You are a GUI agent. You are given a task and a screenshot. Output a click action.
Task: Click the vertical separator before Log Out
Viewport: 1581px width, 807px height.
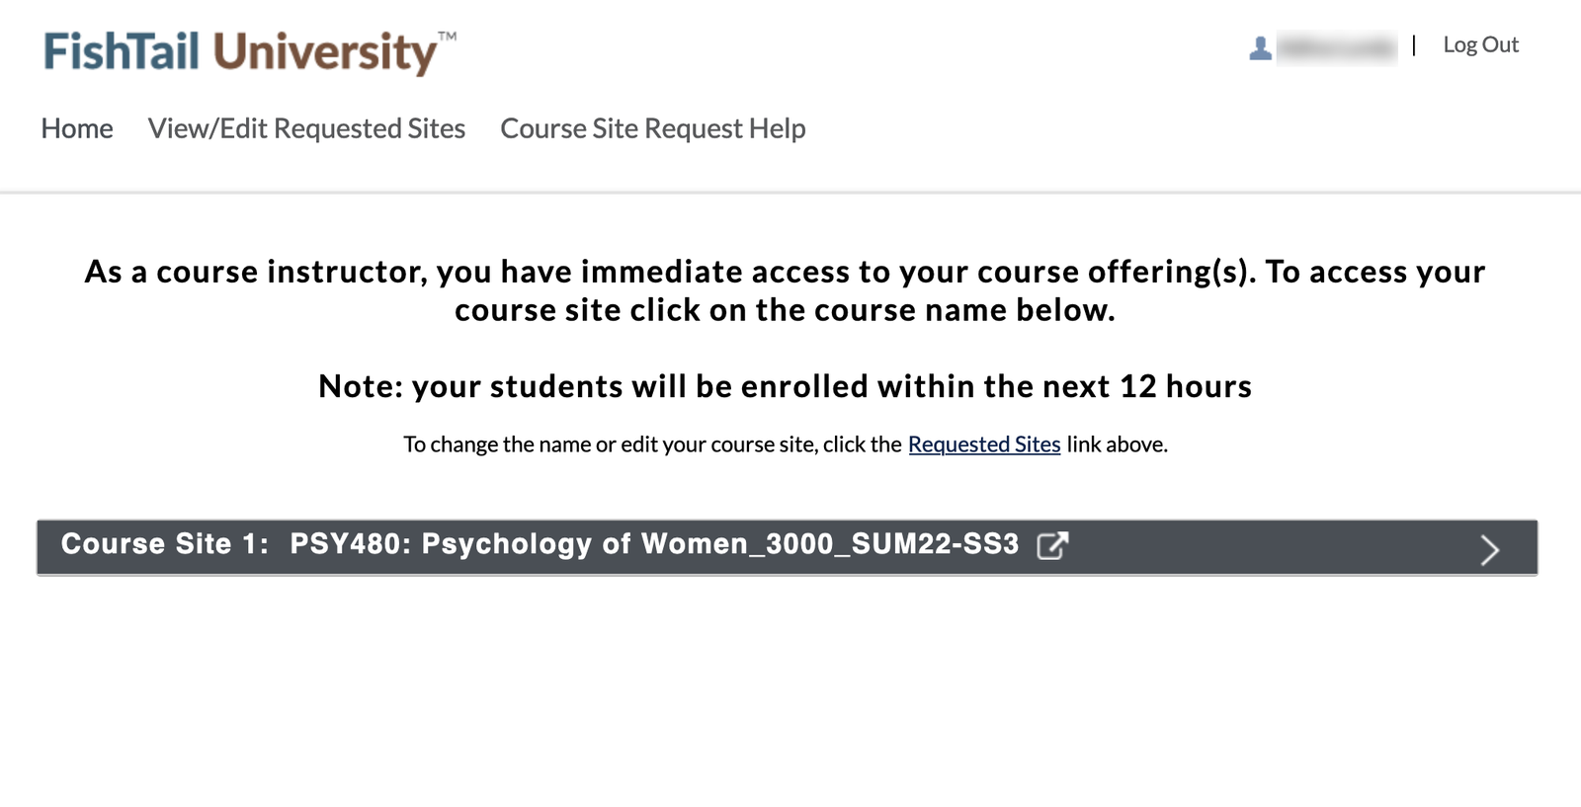point(1414,45)
